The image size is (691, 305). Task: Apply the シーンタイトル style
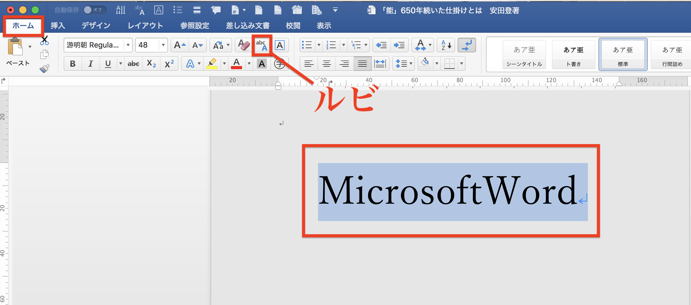(x=524, y=55)
